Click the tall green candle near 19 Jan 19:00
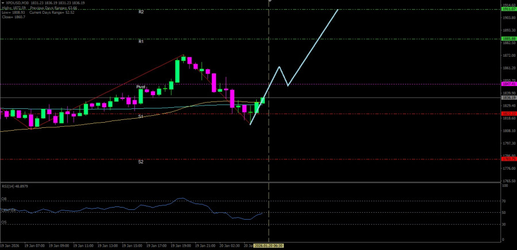517x250 pixels. point(178,71)
